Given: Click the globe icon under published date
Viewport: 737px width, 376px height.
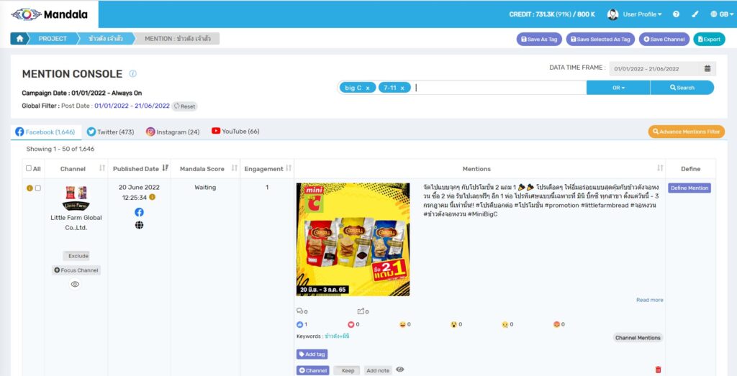Looking at the screenshot, I should 139,225.
